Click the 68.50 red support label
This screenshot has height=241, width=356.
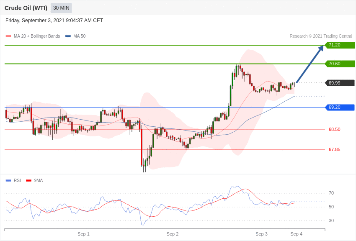click(334, 129)
